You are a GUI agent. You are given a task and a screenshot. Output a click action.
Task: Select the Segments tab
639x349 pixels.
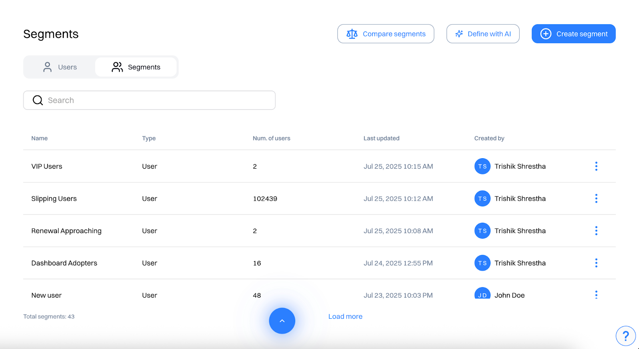point(136,67)
